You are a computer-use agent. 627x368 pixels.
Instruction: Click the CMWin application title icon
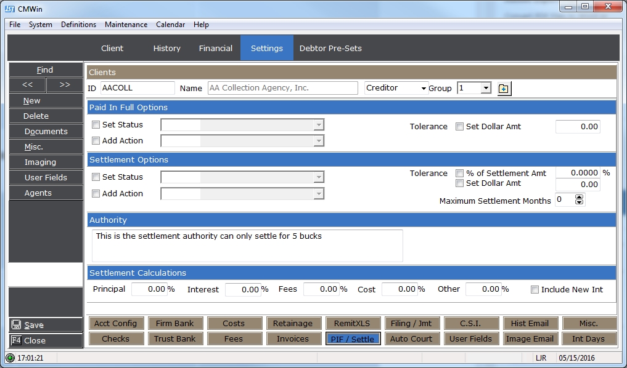coord(10,7)
